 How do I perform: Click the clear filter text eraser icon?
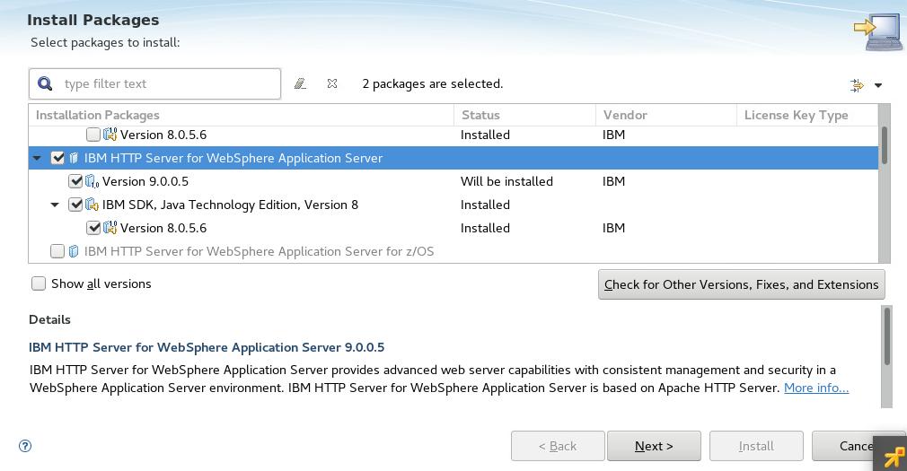pos(300,83)
